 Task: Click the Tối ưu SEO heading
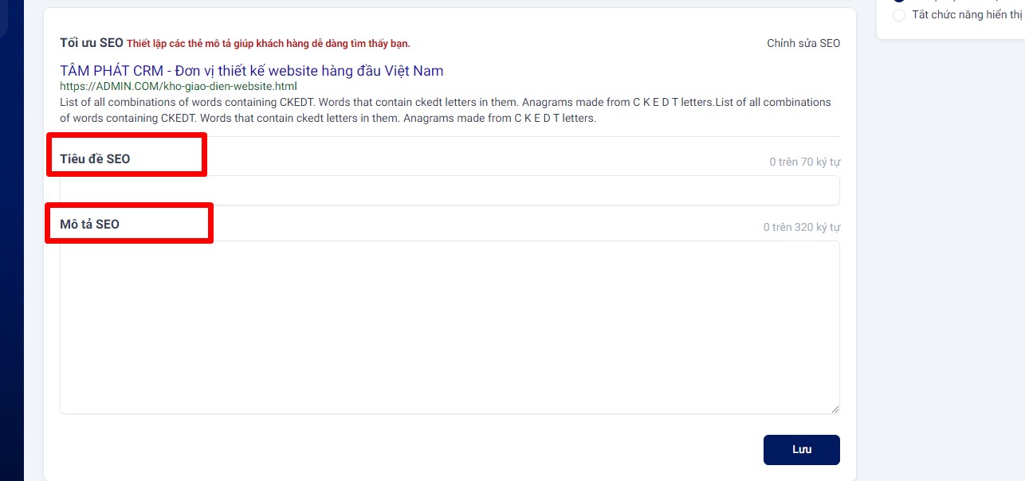click(91, 43)
